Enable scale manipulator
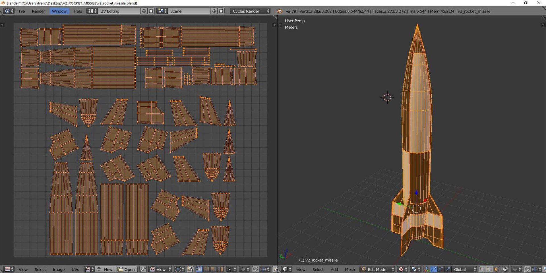The image size is (546, 273). pos(448,269)
